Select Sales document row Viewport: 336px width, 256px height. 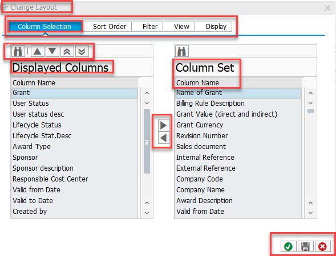click(238, 147)
